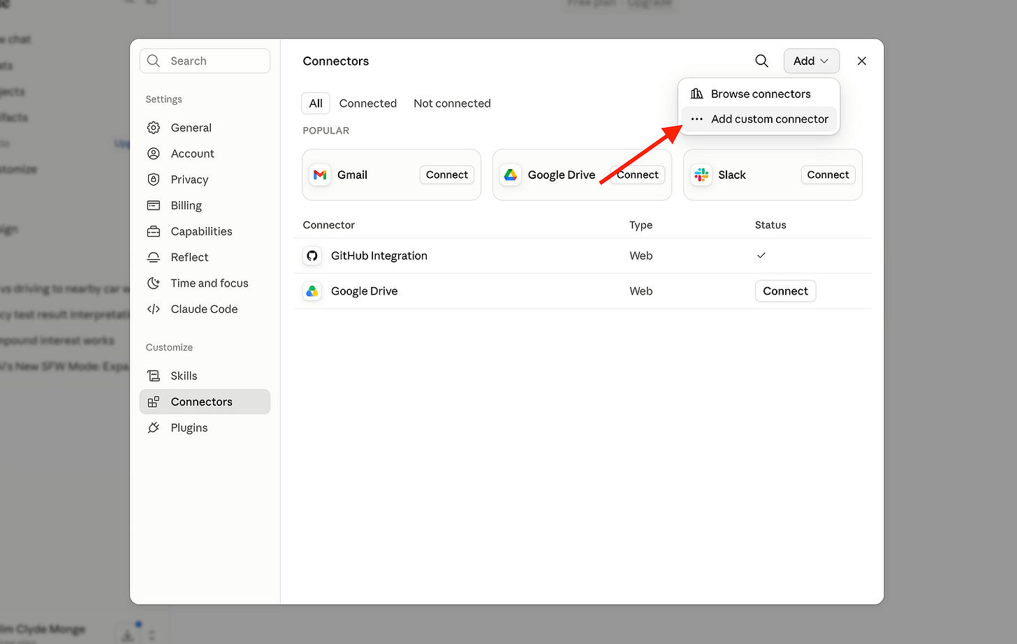Click the Status column header

[x=770, y=225]
